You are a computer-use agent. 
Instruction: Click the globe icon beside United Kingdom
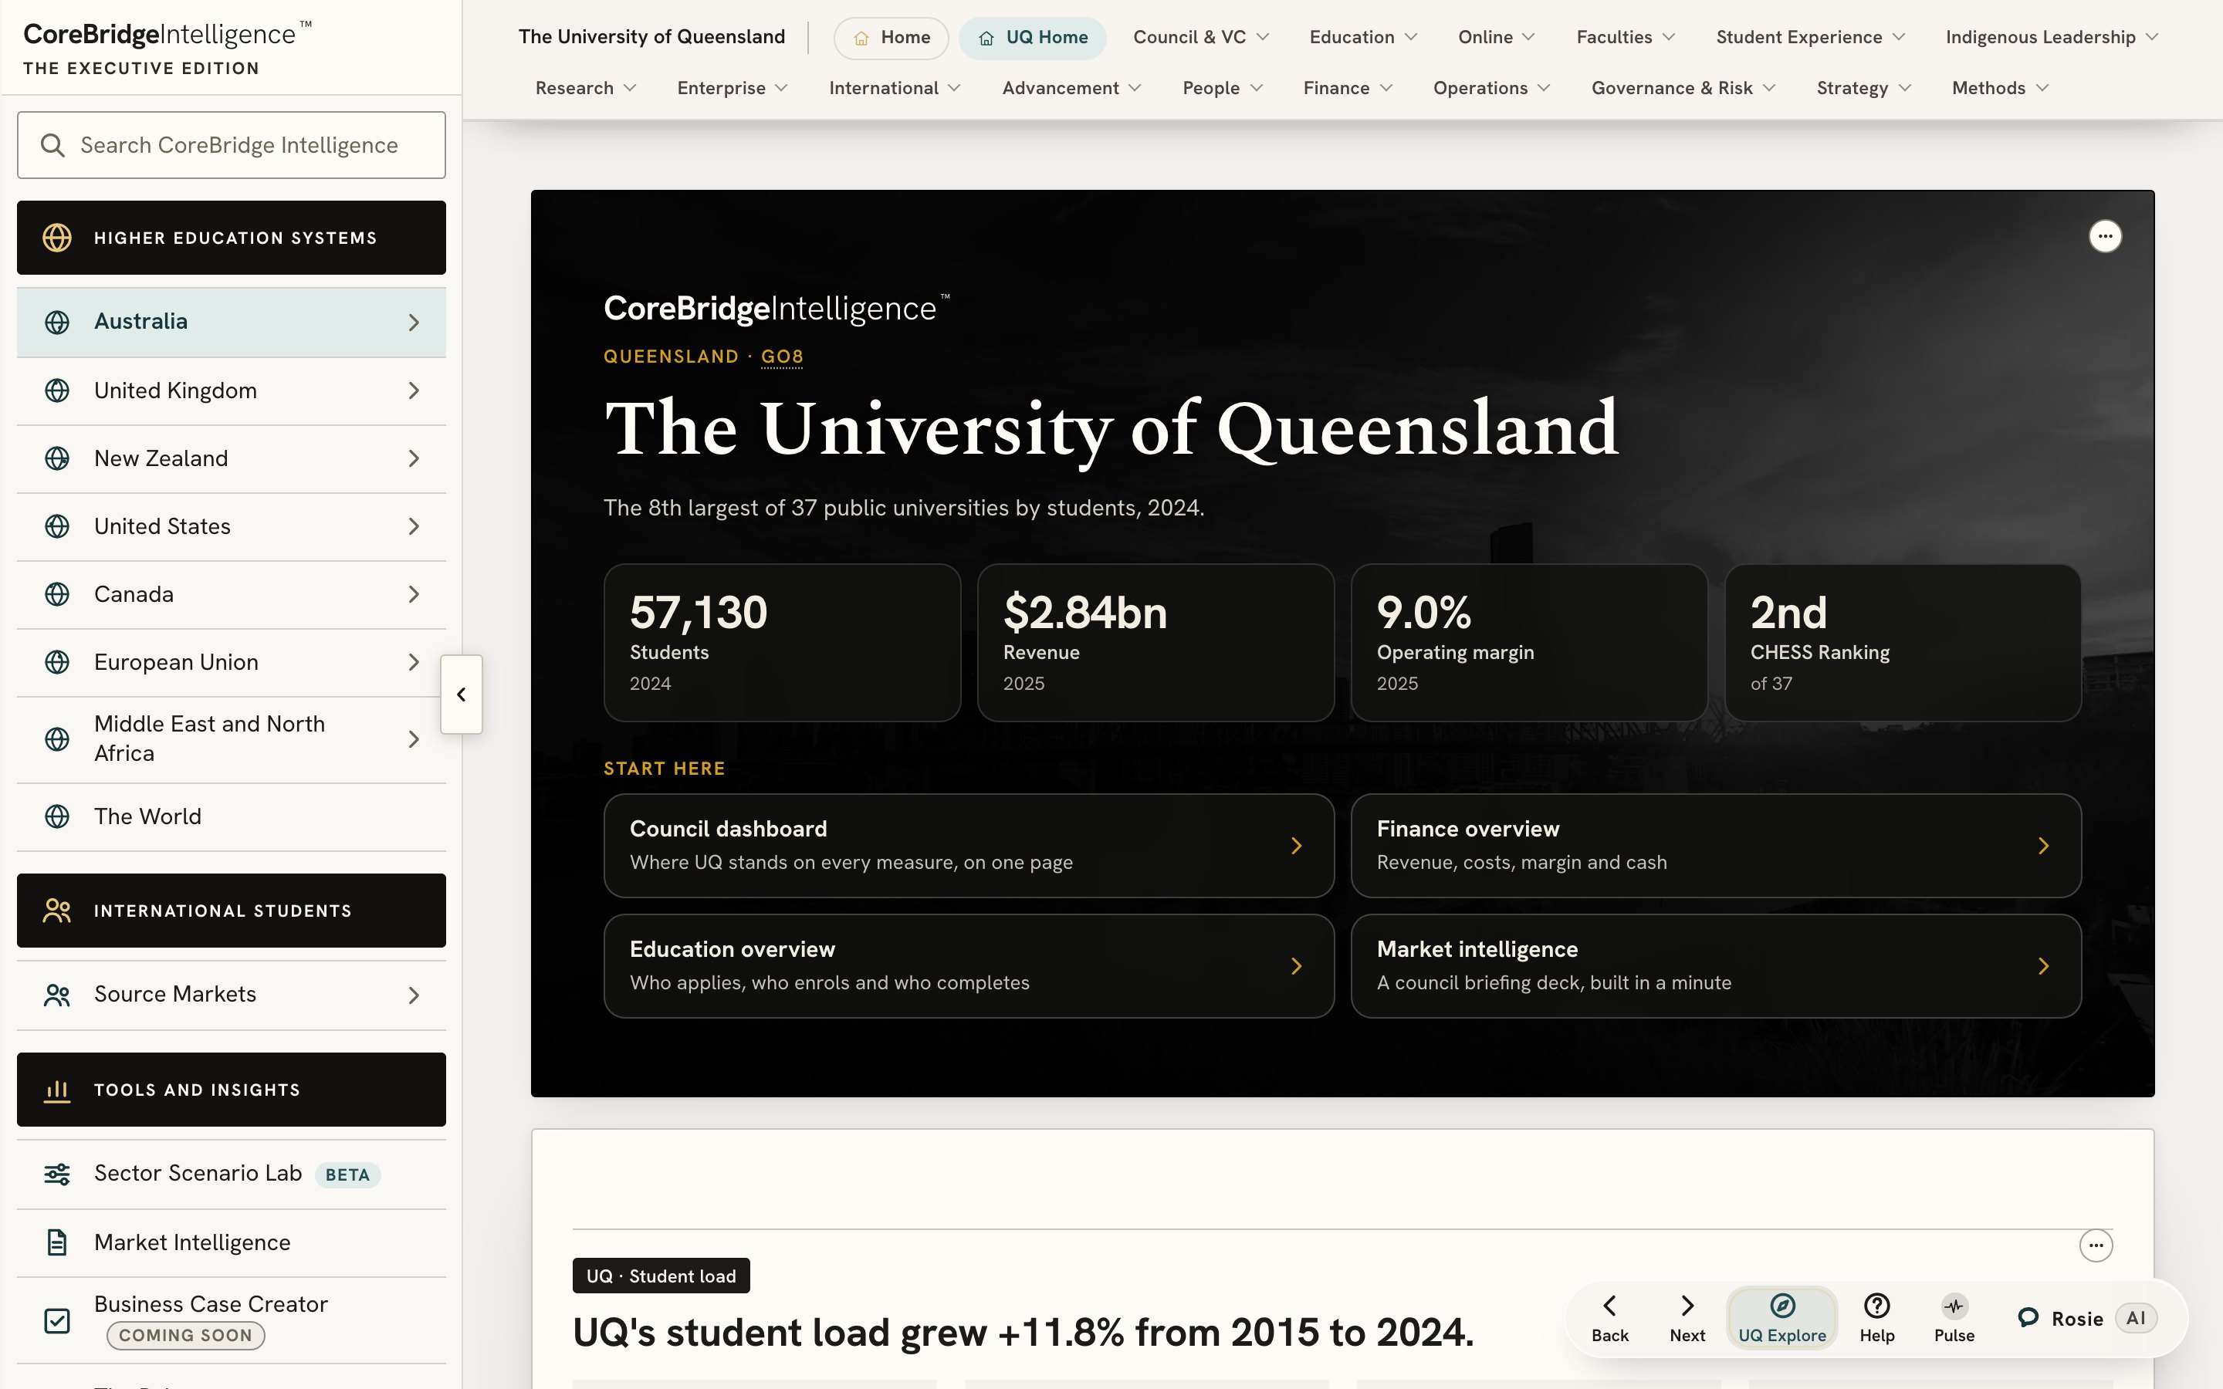[x=57, y=390]
